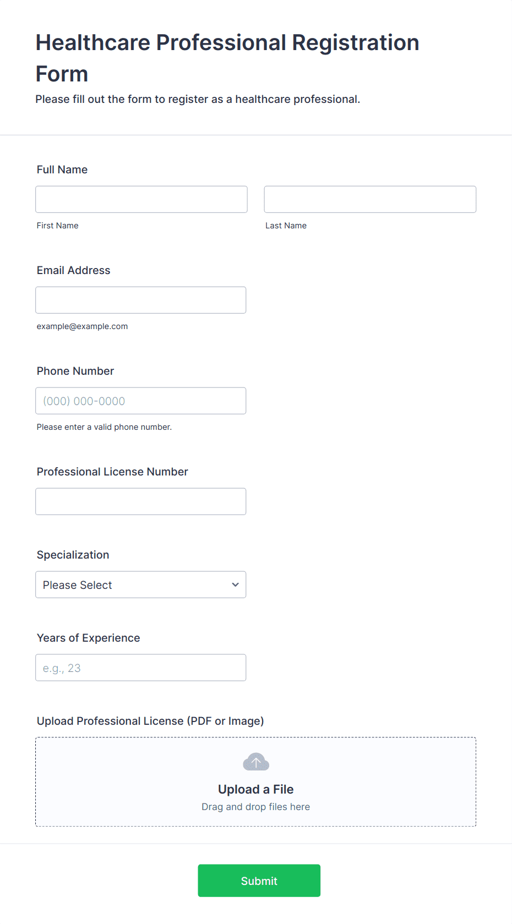Click the Upload a File text

pos(256,789)
